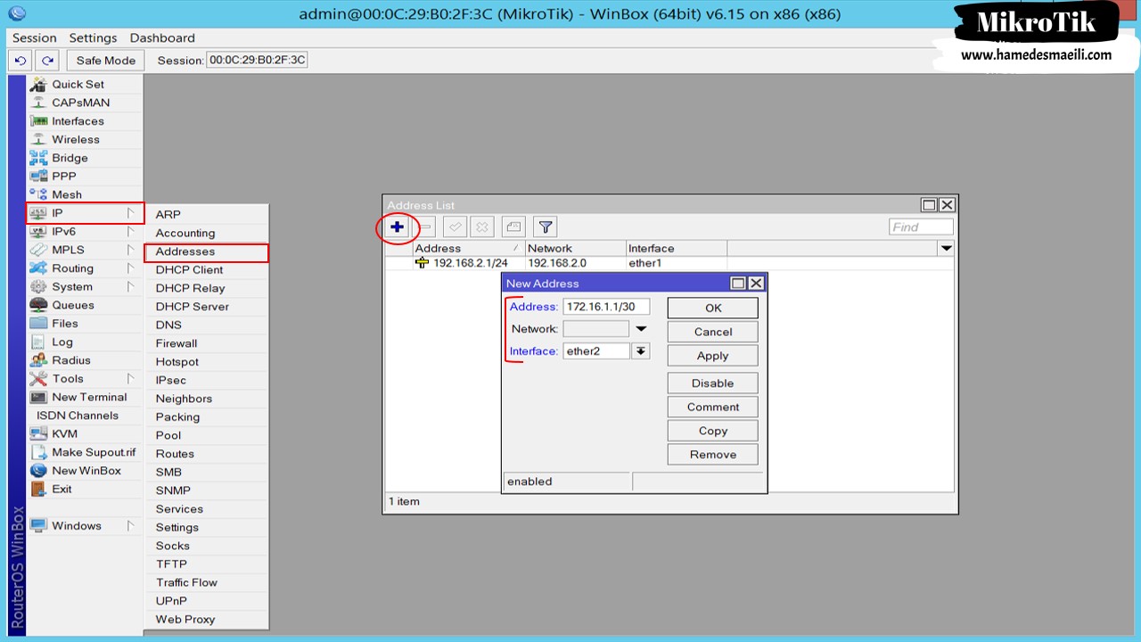The height and width of the screenshot is (642, 1141).
Task: Open the Log sidebar item
Action: click(84, 342)
